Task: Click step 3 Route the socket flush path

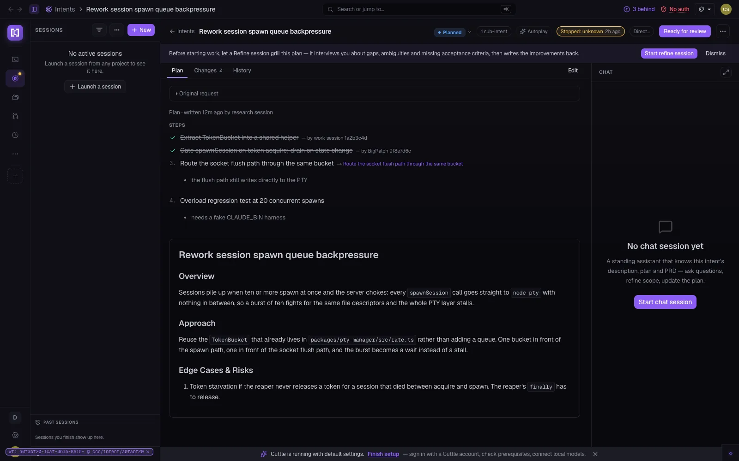Action: coord(257,164)
